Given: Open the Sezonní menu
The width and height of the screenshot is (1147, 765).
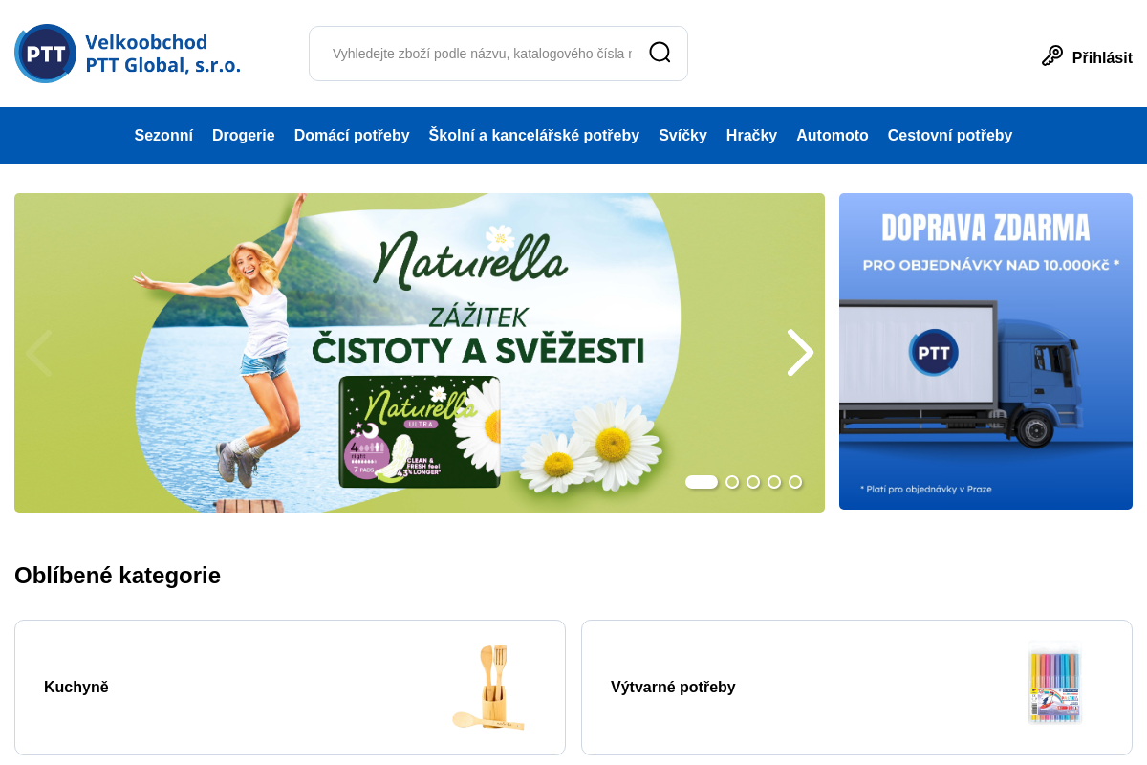Looking at the screenshot, I should [163, 135].
